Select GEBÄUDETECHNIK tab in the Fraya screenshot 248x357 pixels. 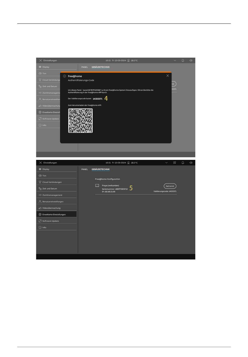101,169
